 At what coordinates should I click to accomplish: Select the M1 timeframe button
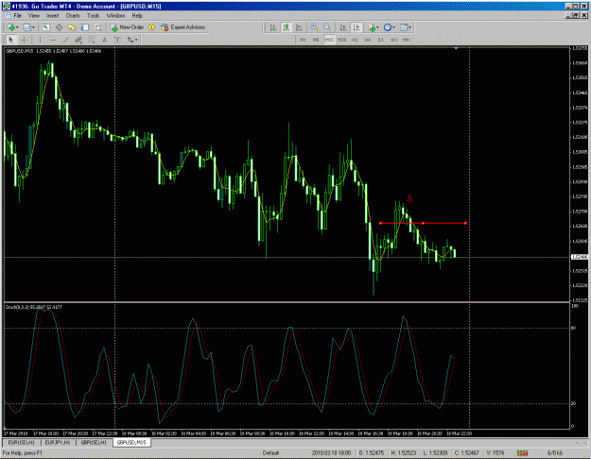tap(303, 40)
